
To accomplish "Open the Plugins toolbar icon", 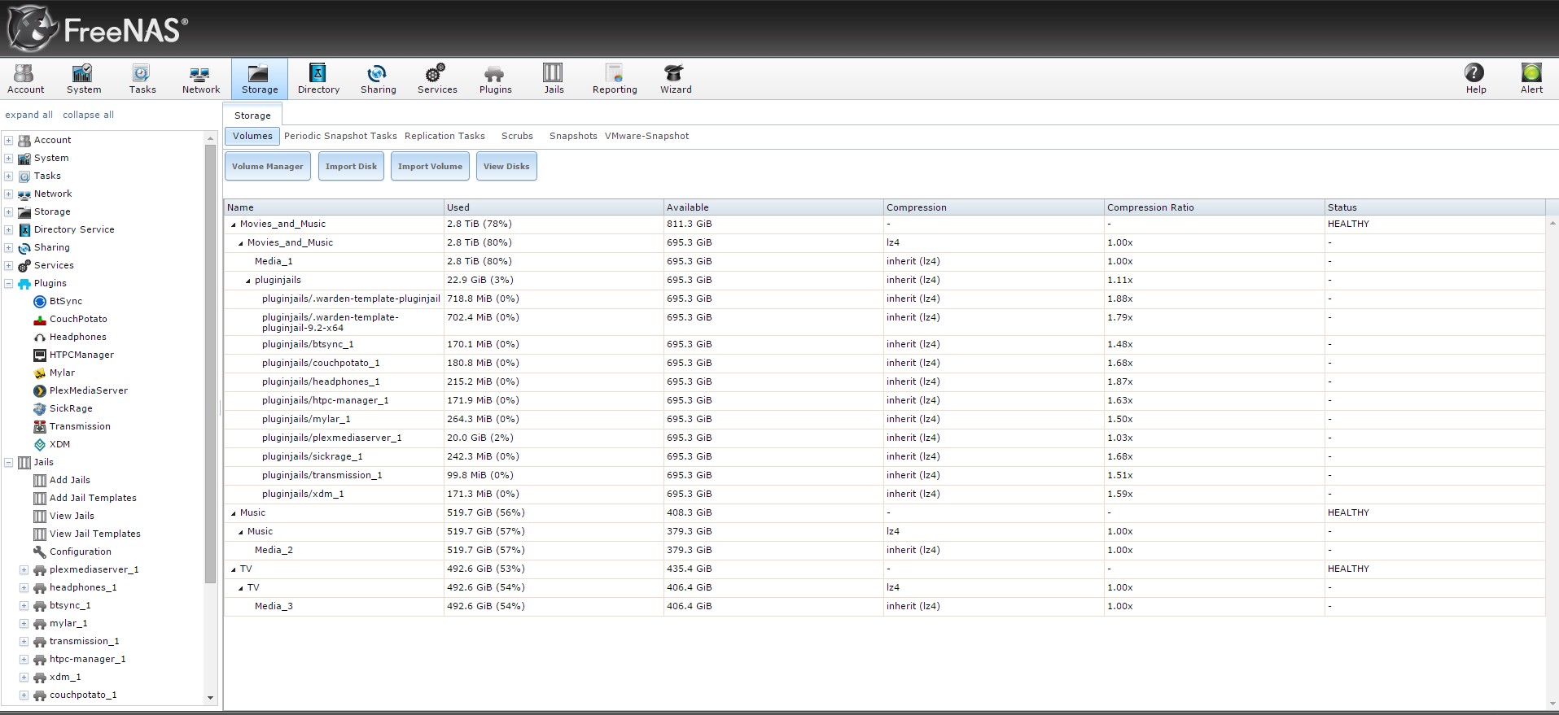I will click(495, 79).
